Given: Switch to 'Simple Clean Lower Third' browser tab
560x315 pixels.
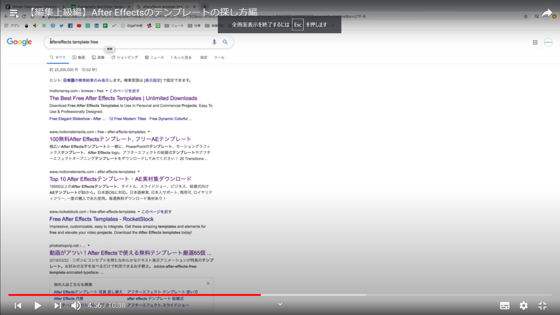Looking at the screenshot, I should [35, 7].
